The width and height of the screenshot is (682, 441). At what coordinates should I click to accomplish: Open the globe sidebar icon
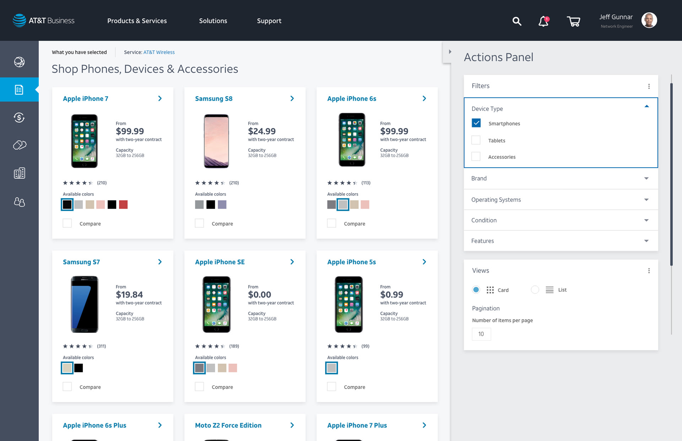(19, 62)
